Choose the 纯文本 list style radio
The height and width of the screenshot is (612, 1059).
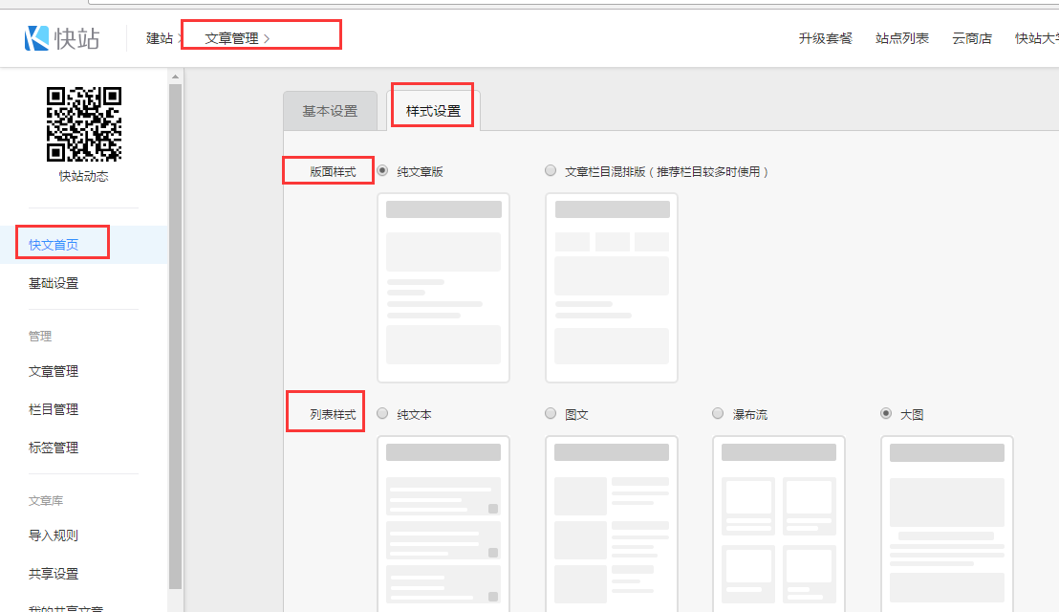[x=383, y=414]
